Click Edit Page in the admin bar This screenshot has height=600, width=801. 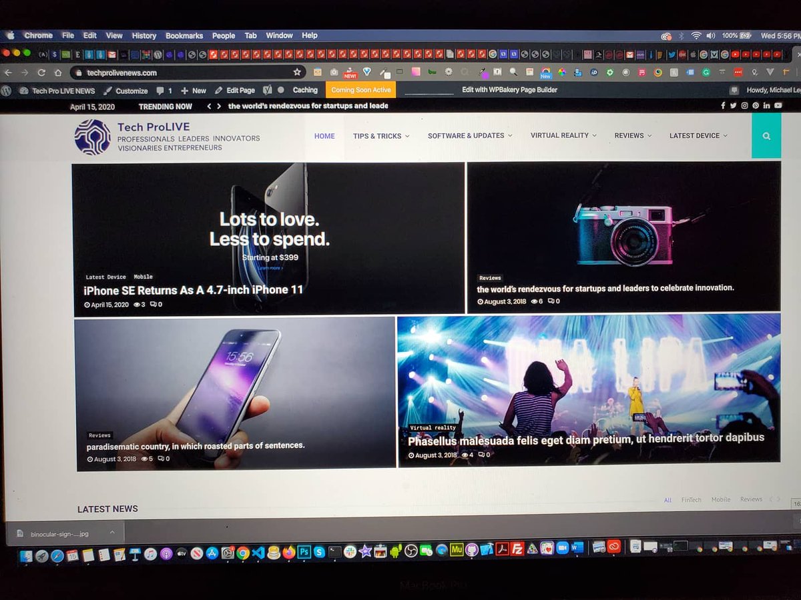(x=234, y=91)
